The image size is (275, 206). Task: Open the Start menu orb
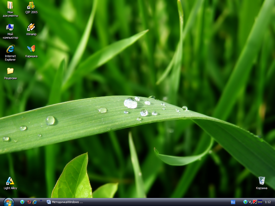click(x=9, y=202)
